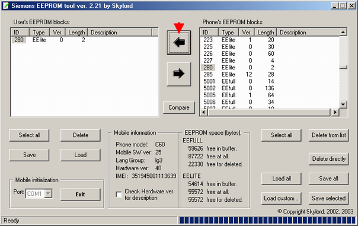This screenshot has height=226, width=358.
Task: Click the Copyright Skylord, 2002, 2003 text
Action: coord(315,212)
